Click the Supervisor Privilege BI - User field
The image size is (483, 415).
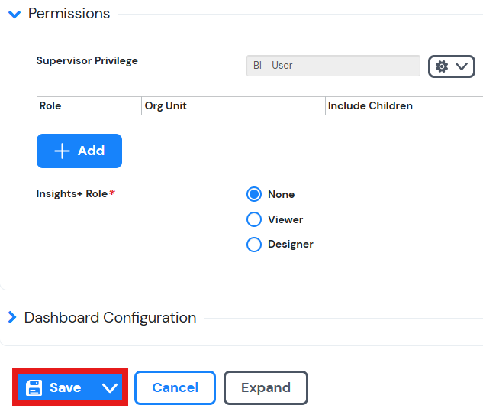click(333, 66)
